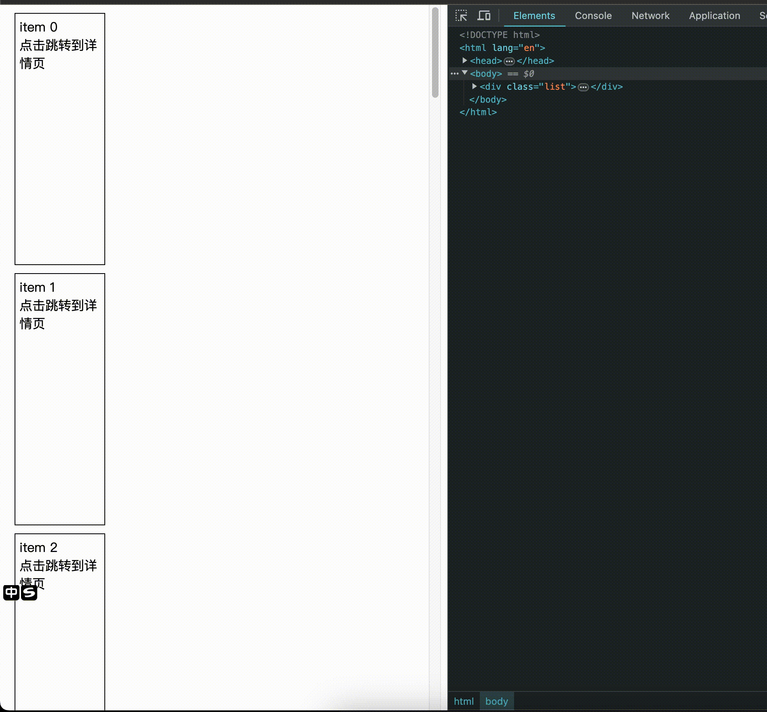Screen dimensions: 767x712
Task: Open the three-dot marker beside the body tag
Action: point(455,74)
